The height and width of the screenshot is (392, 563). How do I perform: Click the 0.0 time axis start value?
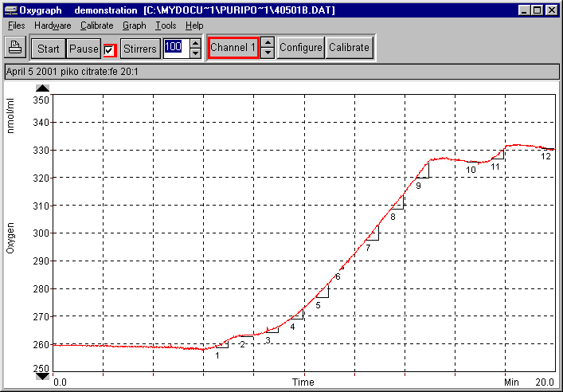pyautogui.click(x=60, y=382)
